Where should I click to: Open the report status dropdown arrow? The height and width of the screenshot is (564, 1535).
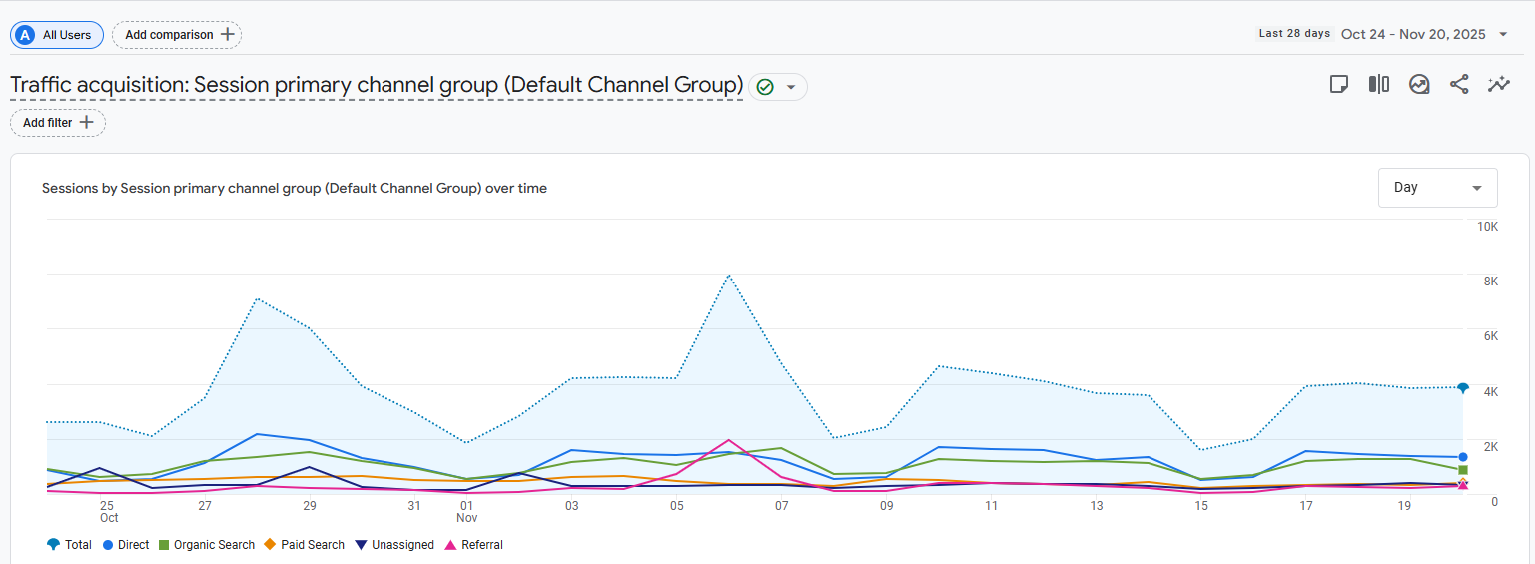pyautogui.click(x=791, y=87)
